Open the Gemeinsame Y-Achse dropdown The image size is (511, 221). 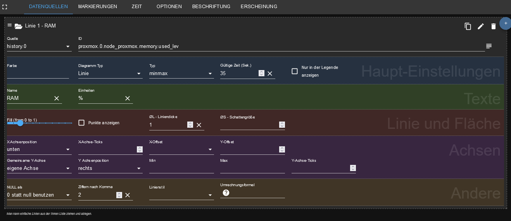(x=39, y=168)
